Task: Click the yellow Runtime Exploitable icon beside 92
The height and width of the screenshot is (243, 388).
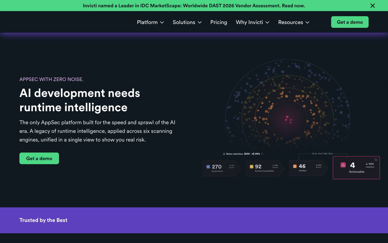Action: (251, 167)
